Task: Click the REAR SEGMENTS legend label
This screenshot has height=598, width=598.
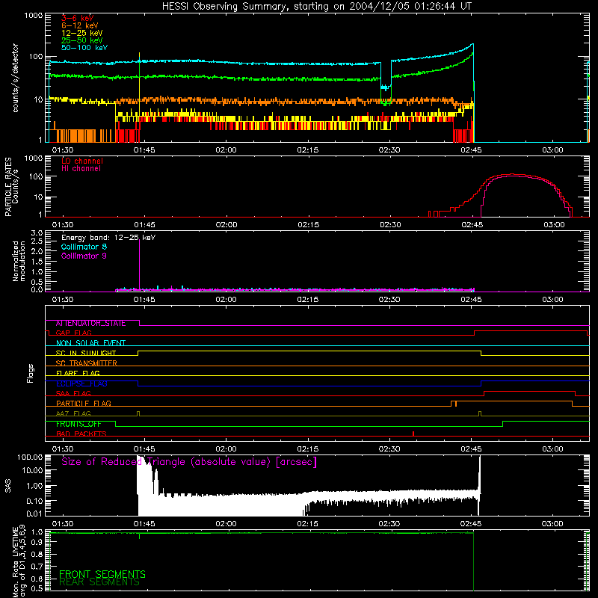Action: point(99,582)
